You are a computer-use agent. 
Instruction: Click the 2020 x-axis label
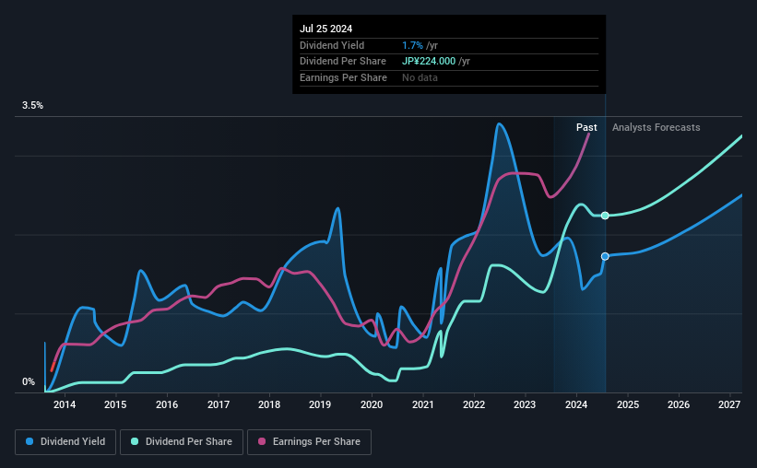[372, 404]
